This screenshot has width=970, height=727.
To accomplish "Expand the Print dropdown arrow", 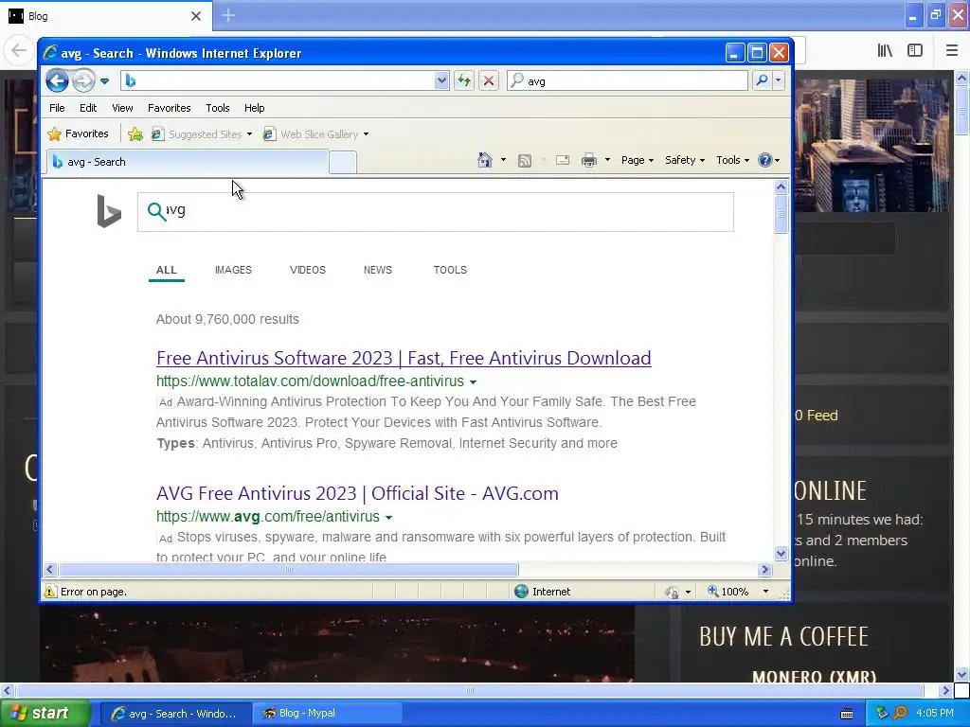I will click(607, 160).
